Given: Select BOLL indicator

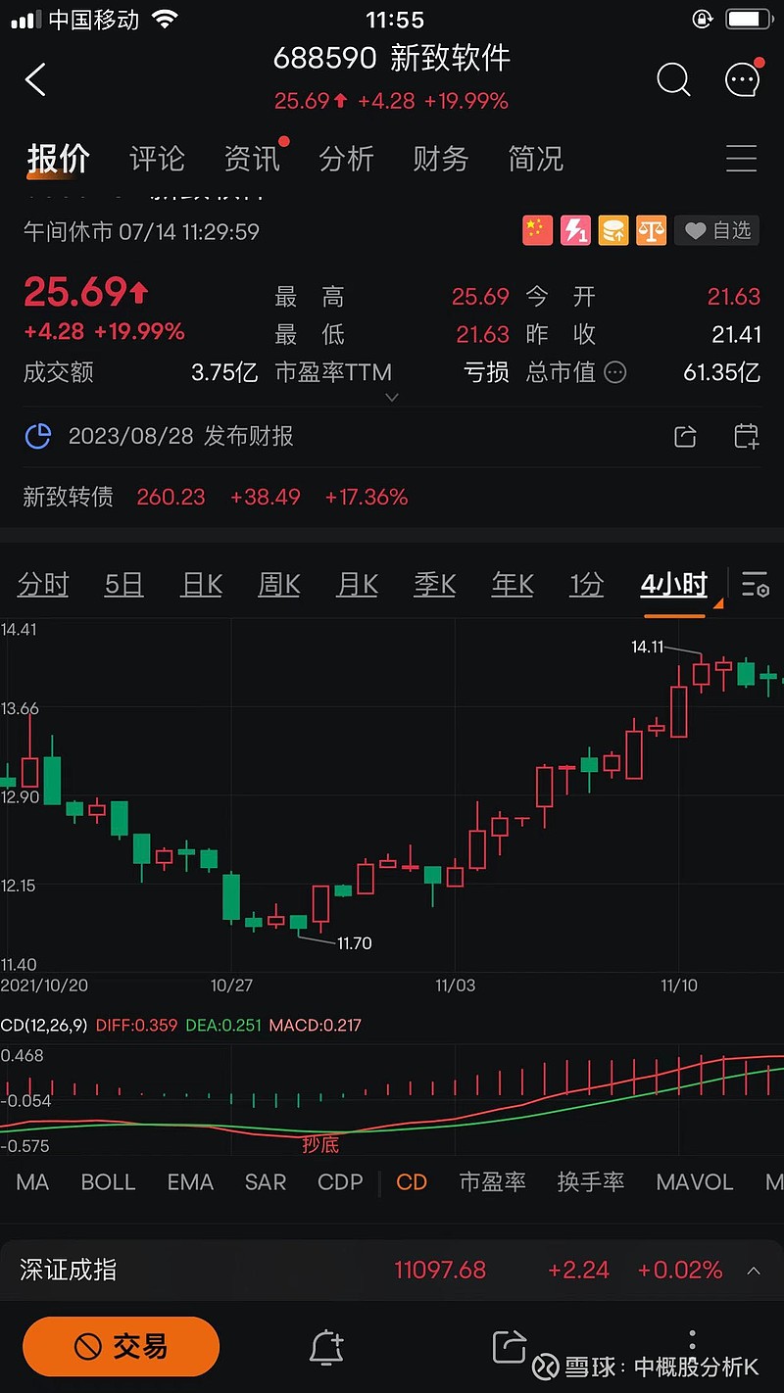Looking at the screenshot, I should [108, 1182].
